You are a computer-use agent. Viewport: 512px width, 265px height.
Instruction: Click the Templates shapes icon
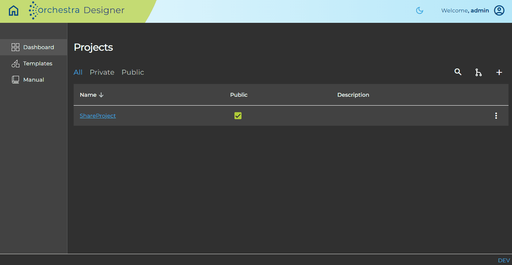point(16,63)
